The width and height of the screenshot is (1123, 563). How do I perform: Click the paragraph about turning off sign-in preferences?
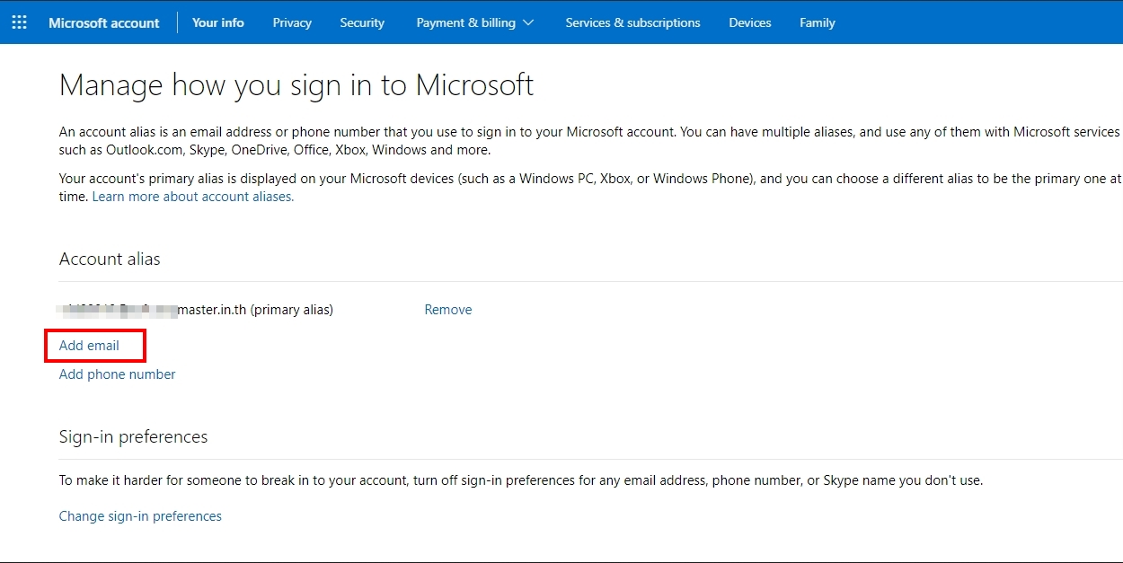point(520,480)
